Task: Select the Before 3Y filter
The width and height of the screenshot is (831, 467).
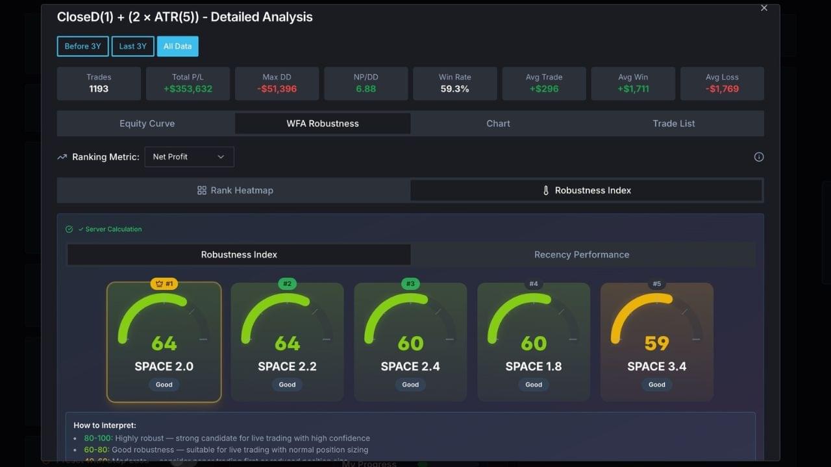Action: pyautogui.click(x=82, y=46)
